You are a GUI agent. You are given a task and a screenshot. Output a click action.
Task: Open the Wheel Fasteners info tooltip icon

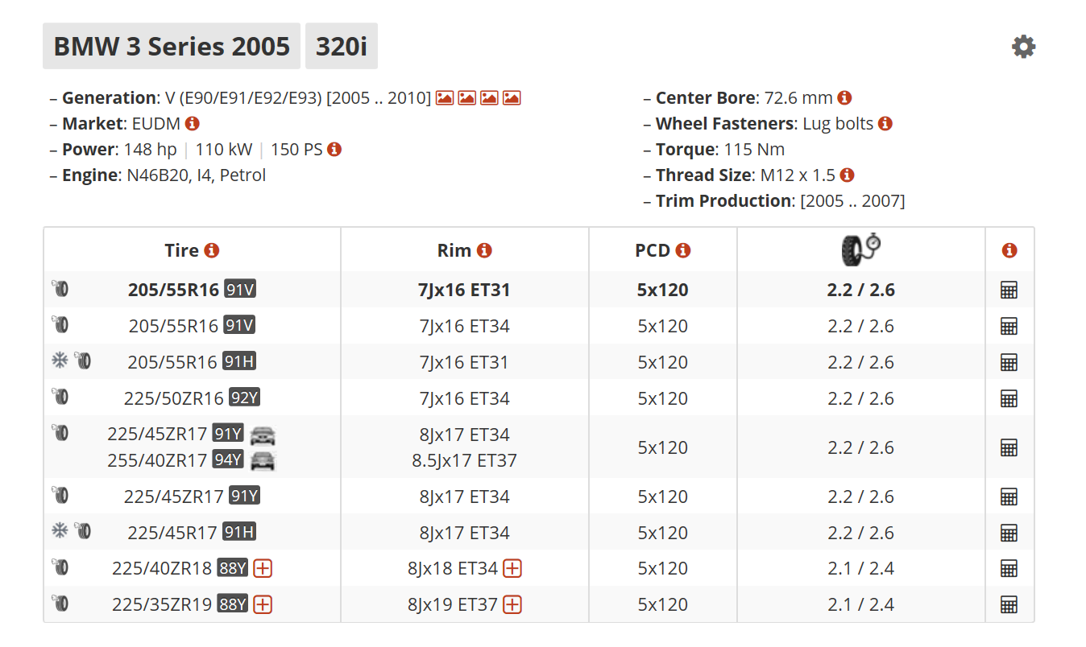pyautogui.click(x=885, y=124)
